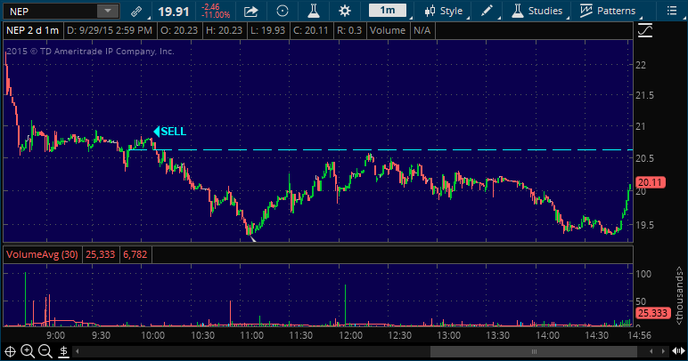
Task: Click the pan crosshair icon at bottom left
Action: pyautogui.click(x=10, y=351)
